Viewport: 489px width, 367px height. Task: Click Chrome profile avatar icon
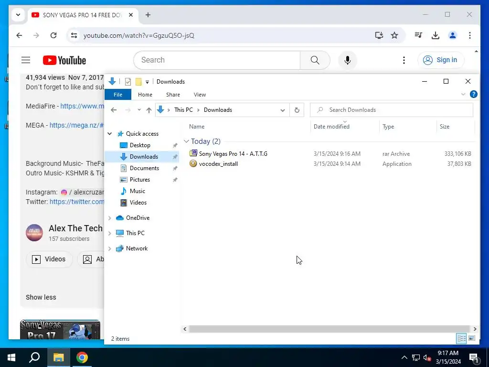tap(453, 35)
